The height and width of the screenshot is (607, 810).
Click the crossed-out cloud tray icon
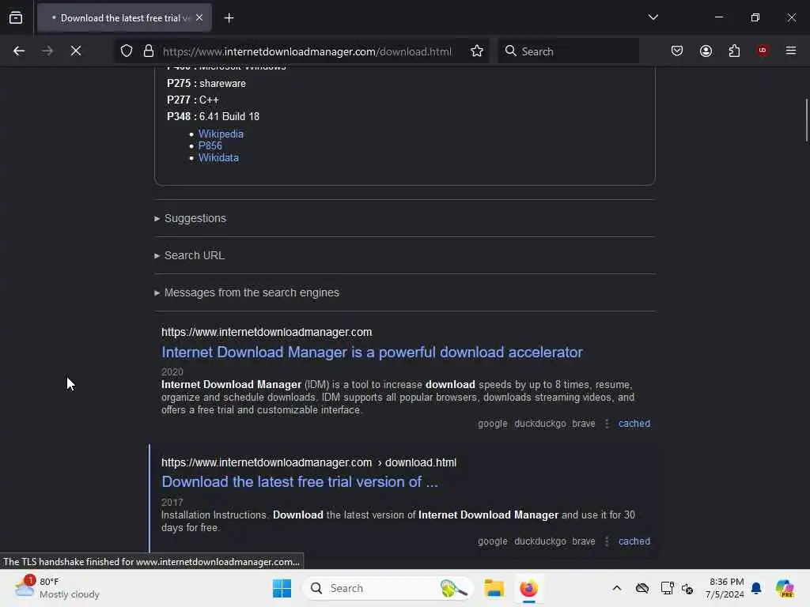642,588
